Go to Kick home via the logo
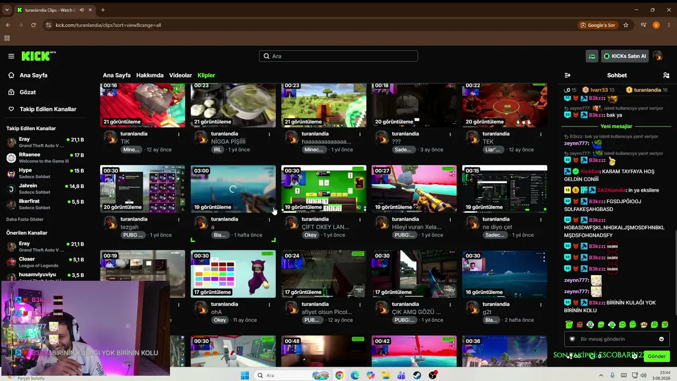The width and height of the screenshot is (677, 381). (39, 56)
